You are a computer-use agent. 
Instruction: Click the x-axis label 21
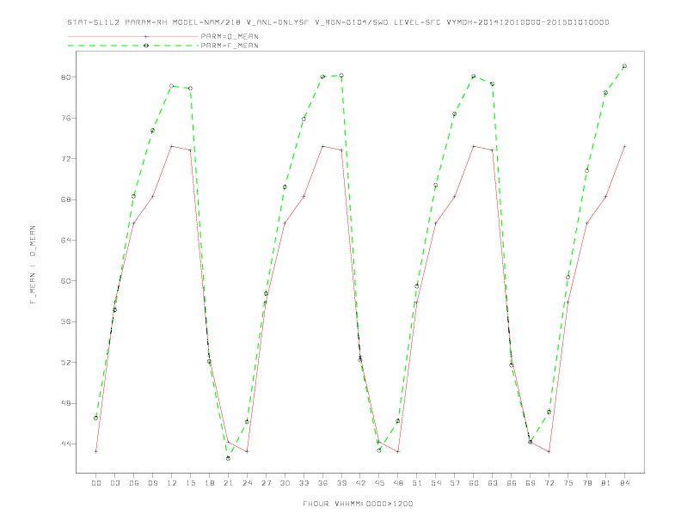point(229,483)
